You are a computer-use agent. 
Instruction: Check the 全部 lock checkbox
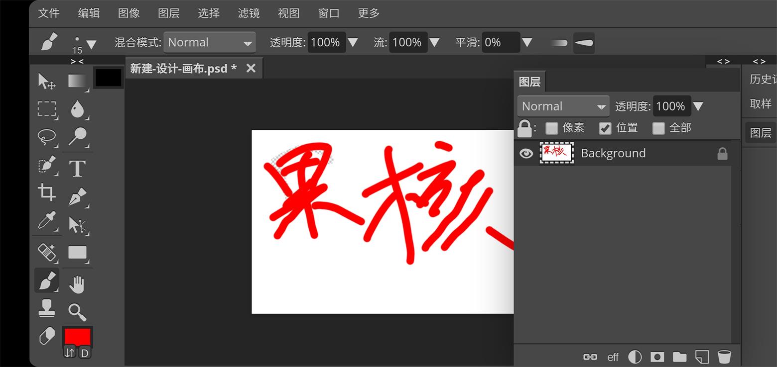(658, 128)
